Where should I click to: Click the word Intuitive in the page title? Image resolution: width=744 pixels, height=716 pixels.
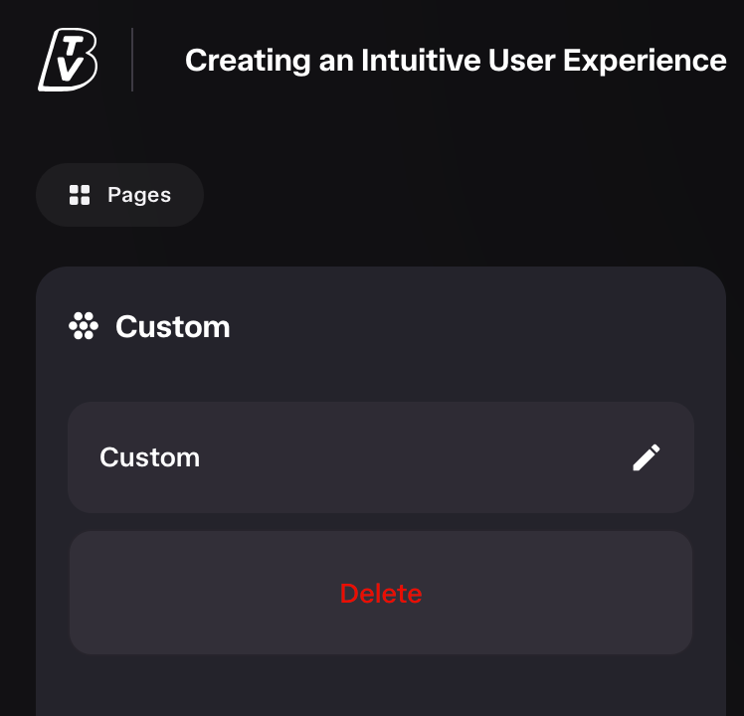(x=421, y=61)
